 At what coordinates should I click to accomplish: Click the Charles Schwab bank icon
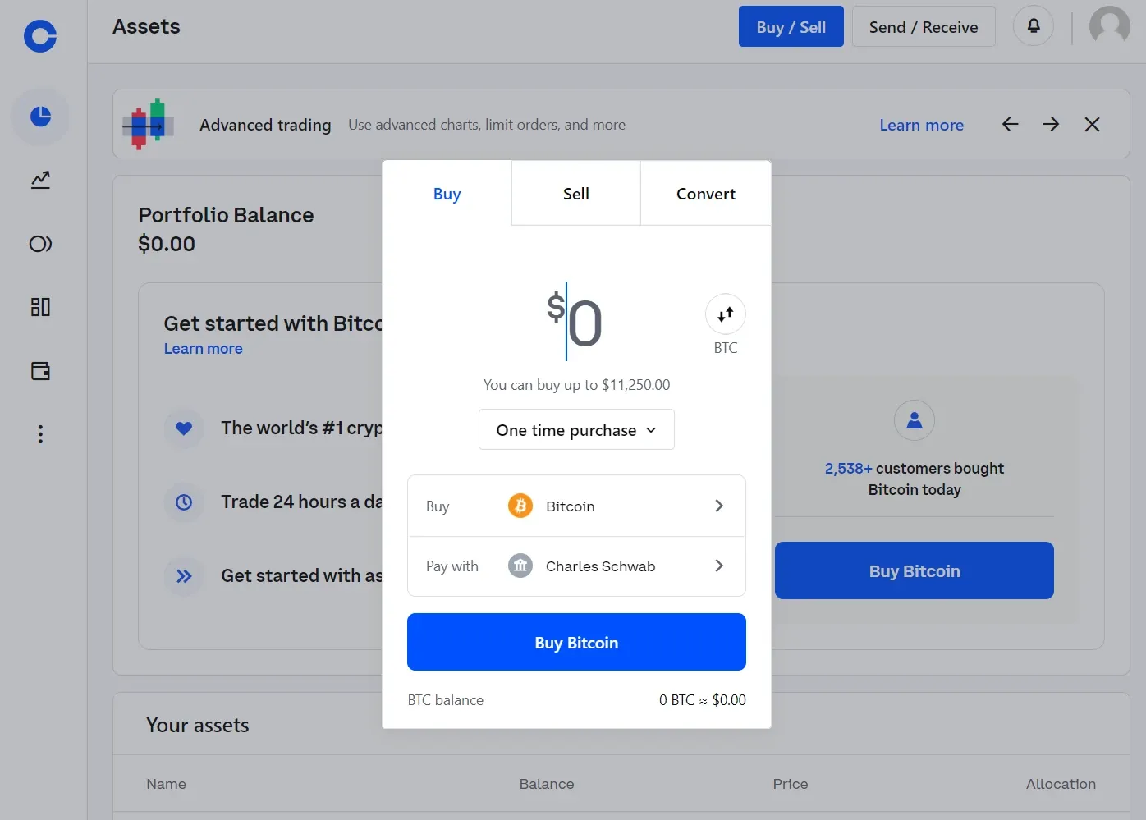click(520, 566)
